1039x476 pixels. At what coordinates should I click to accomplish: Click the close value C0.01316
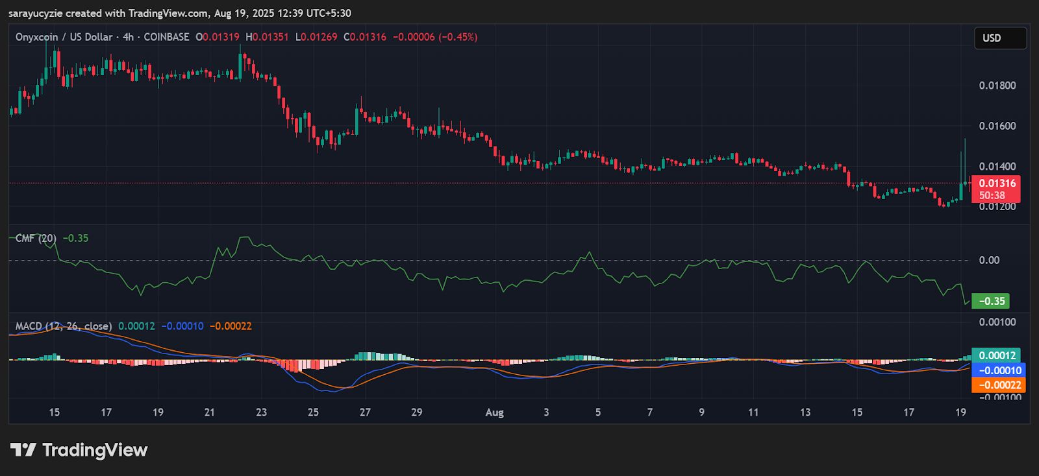pos(365,37)
